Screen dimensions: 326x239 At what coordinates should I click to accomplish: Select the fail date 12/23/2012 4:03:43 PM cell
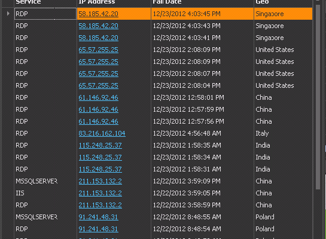click(x=202, y=26)
